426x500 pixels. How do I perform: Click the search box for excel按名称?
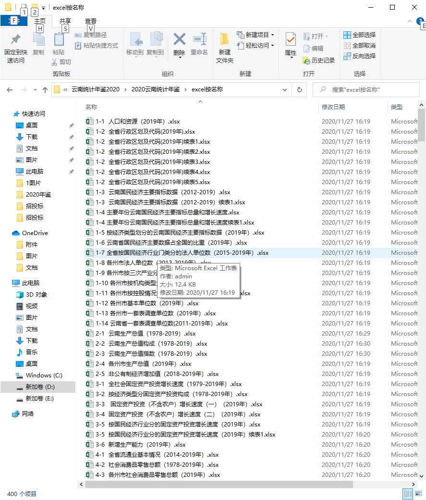(366, 90)
